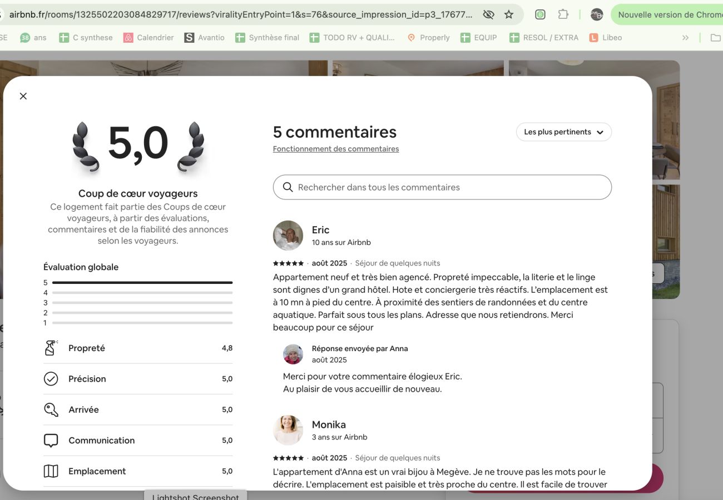Image resolution: width=723 pixels, height=500 pixels.
Task: Bookmark page with the star icon
Action: [x=508, y=15]
